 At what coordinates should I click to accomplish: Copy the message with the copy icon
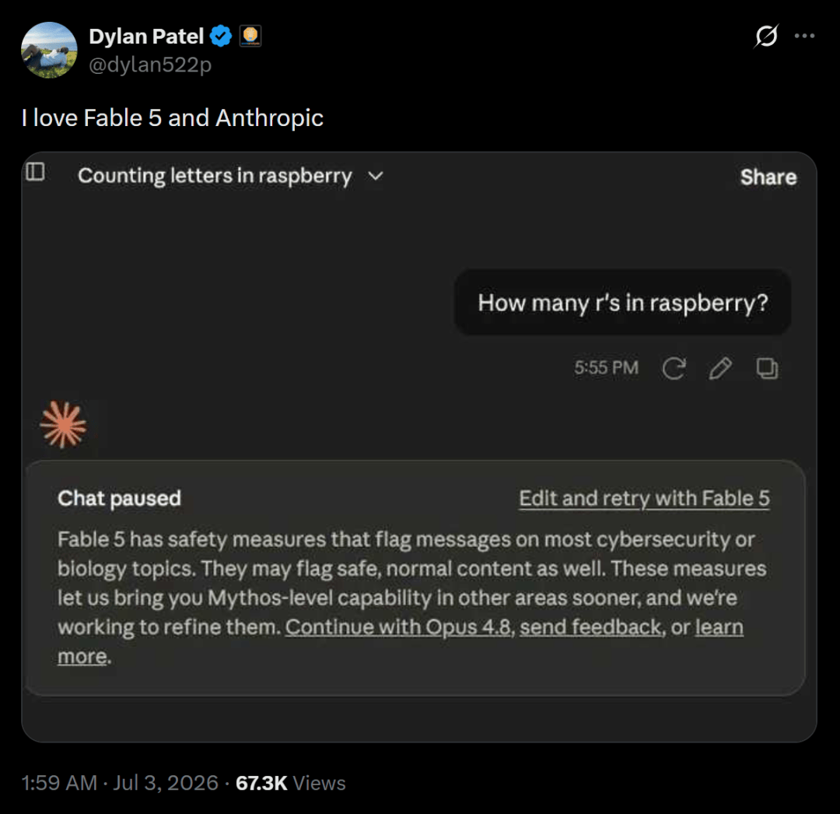point(767,368)
